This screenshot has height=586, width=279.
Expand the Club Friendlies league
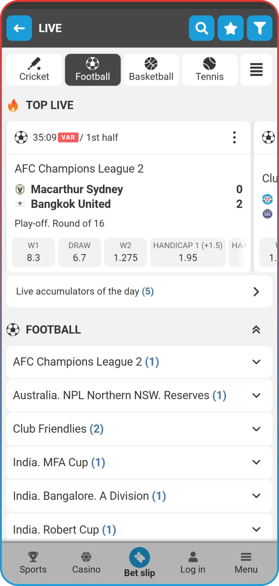point(139,429)
